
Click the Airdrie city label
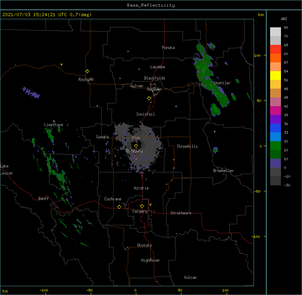[x=142, y=188]
